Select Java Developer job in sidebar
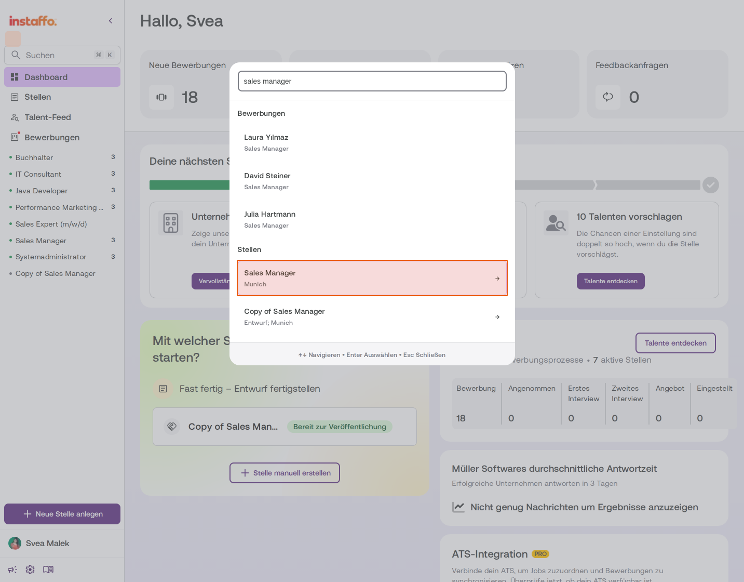 pyautogui.click(x=62, y=191)
